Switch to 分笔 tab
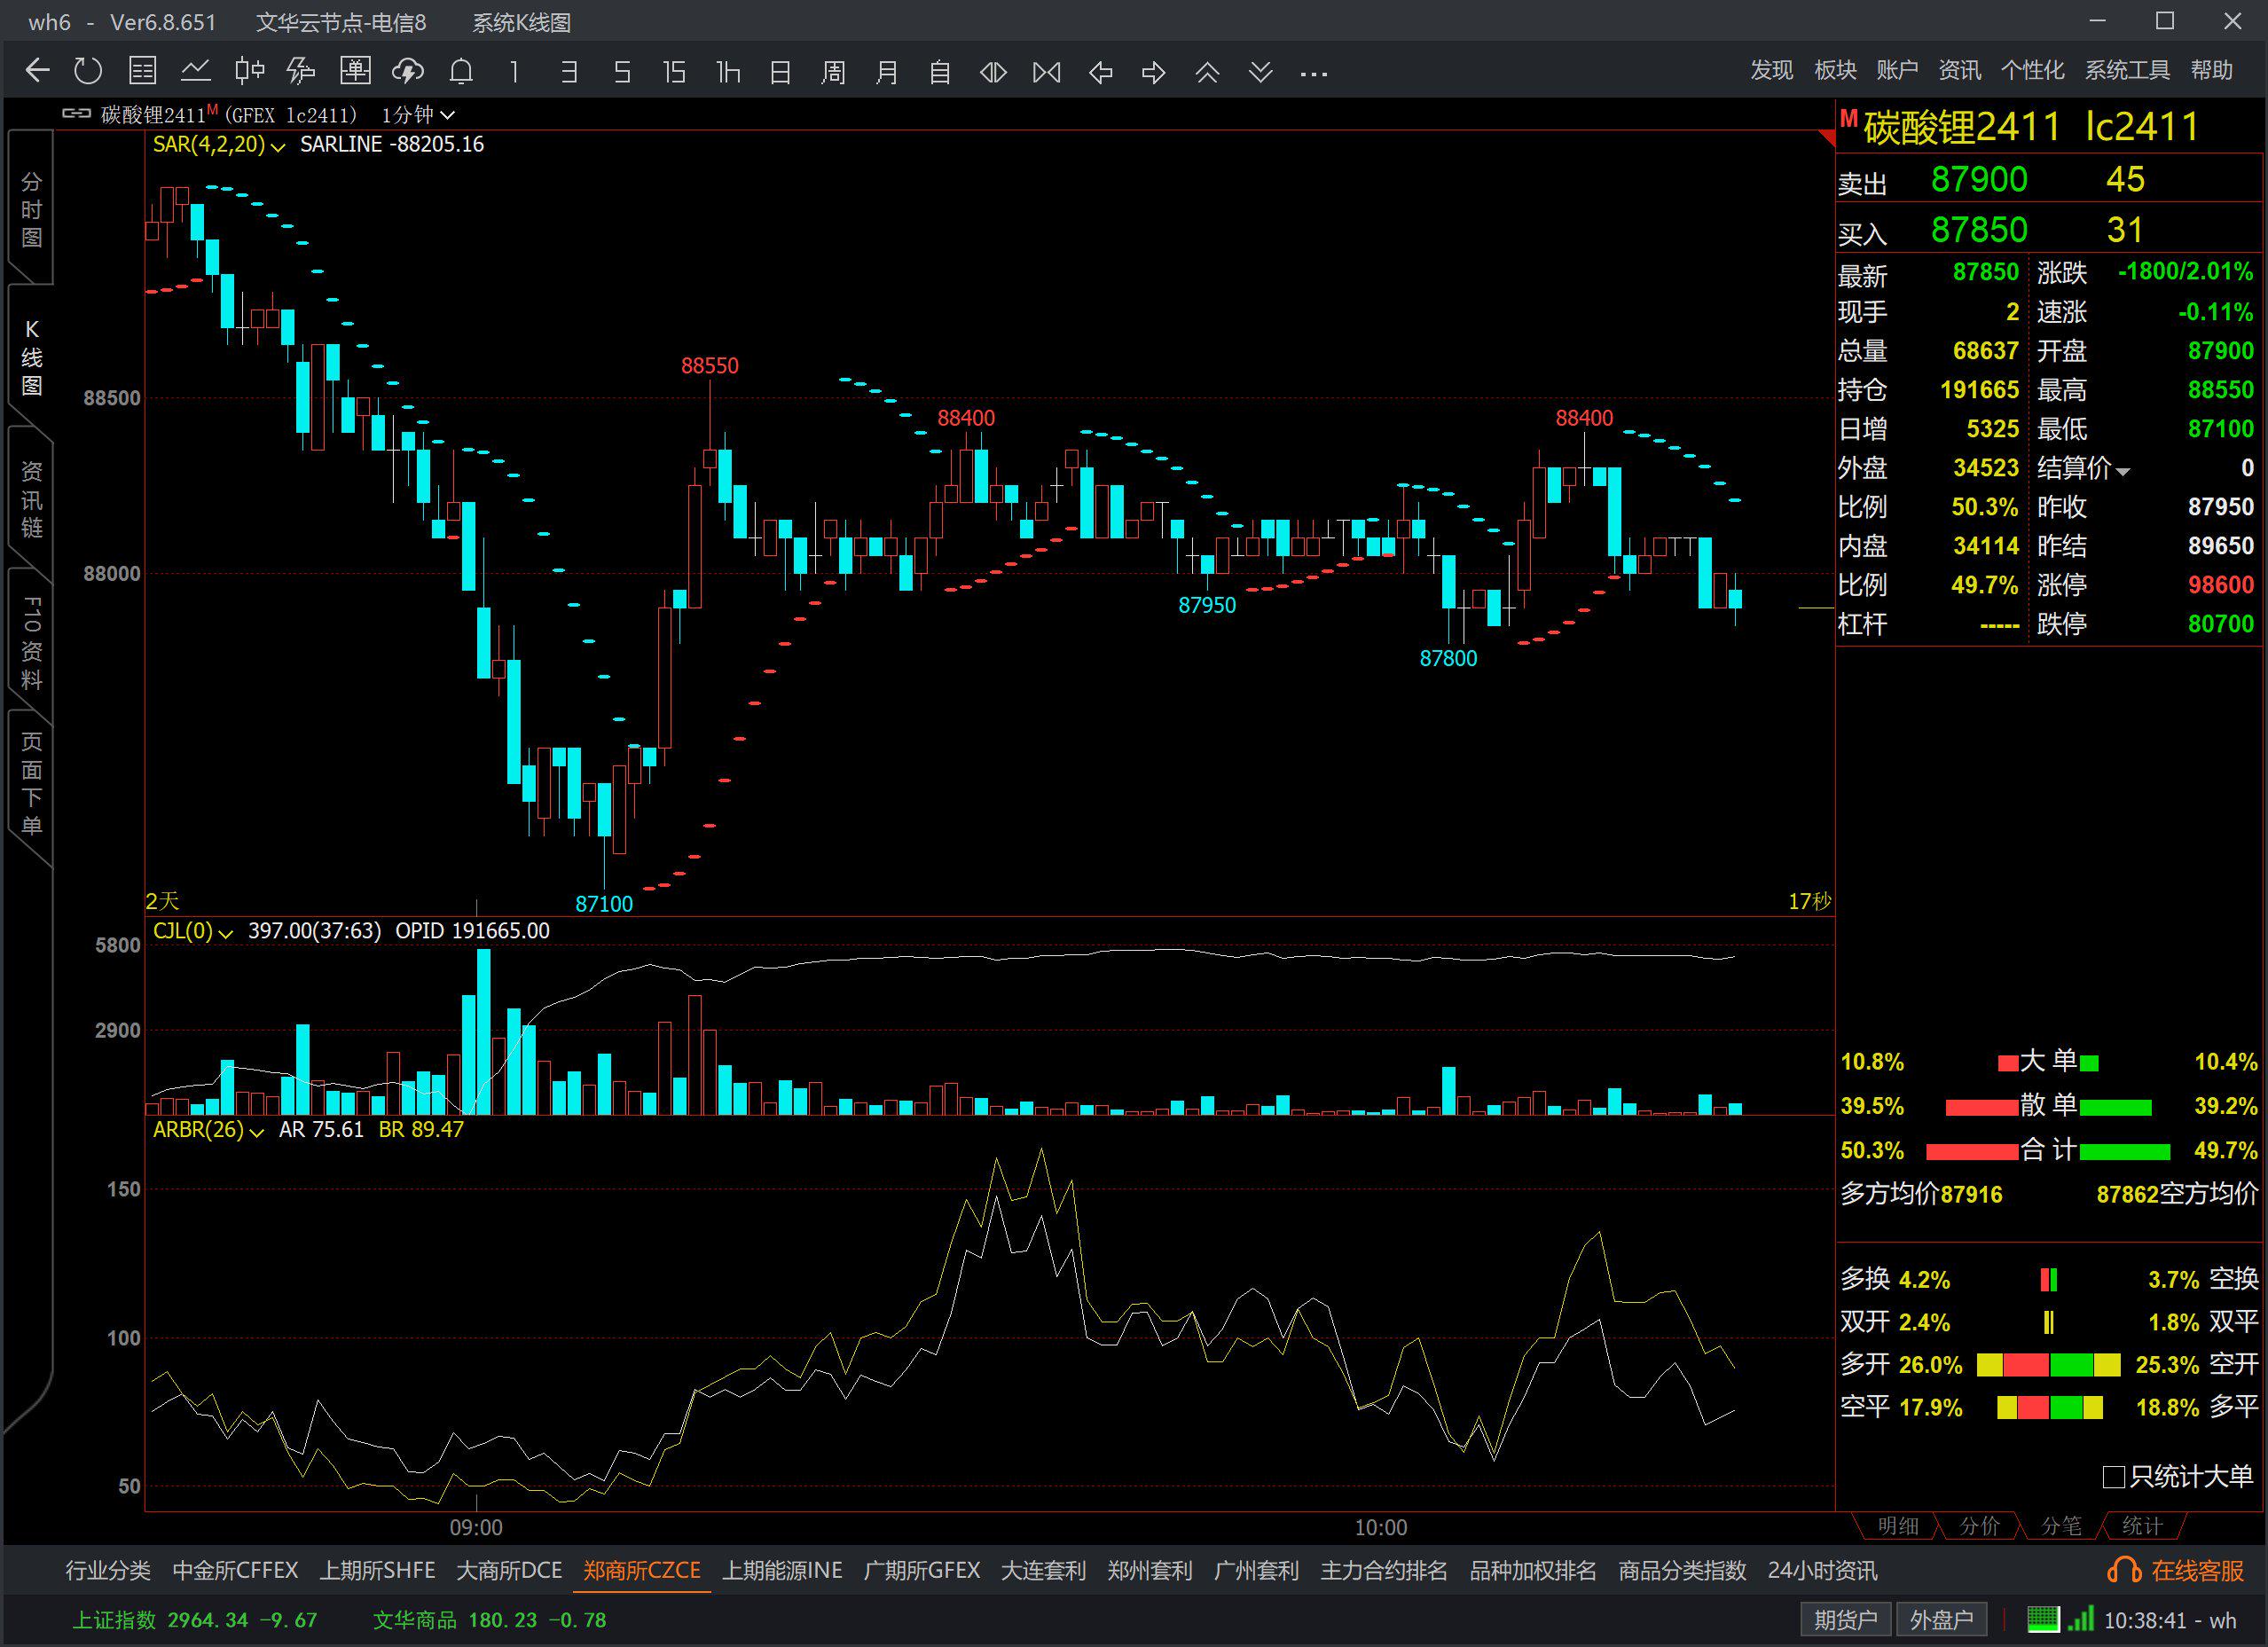Screen dimensions: 2268x1647 (x=2061, y=1526)
